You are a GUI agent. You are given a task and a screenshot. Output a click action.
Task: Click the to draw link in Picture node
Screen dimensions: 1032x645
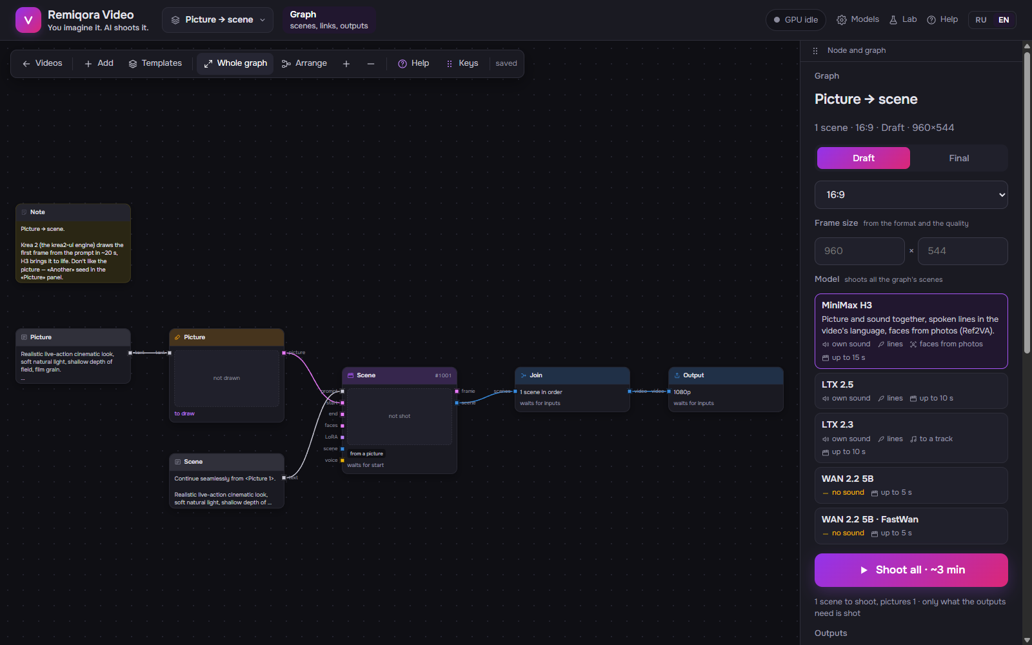pyautogui.click(x=184, y=413)
